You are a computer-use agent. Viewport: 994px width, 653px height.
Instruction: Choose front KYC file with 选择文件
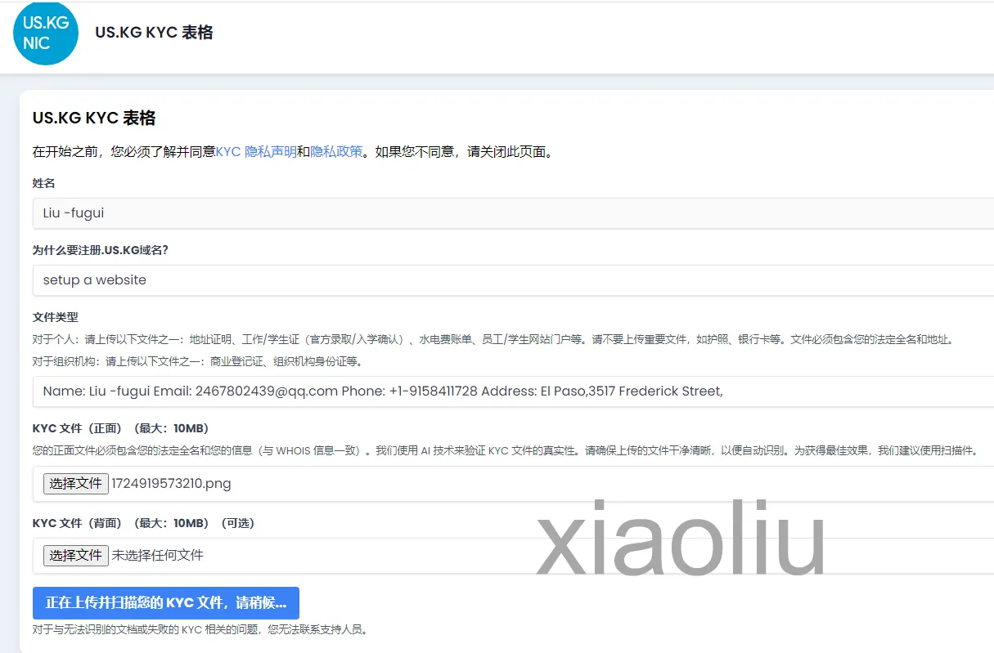point(75,484)
